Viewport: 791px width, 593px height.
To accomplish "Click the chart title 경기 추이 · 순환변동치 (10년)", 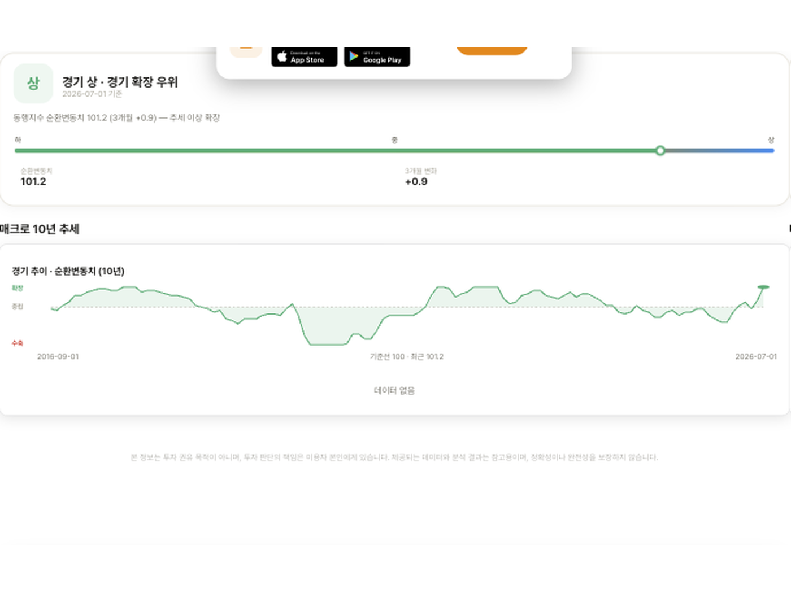I will (68, 271).
